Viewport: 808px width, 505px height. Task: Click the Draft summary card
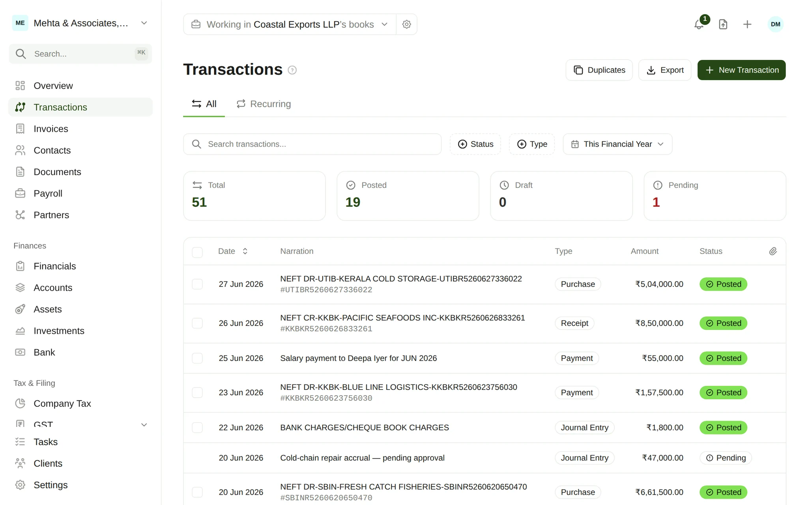point(561,196)
